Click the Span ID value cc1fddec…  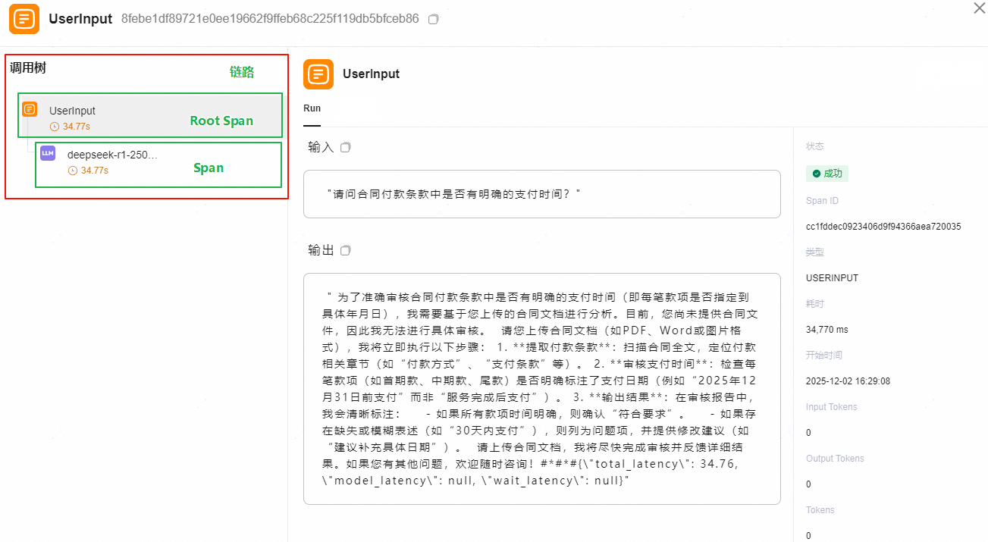[883, 227]
